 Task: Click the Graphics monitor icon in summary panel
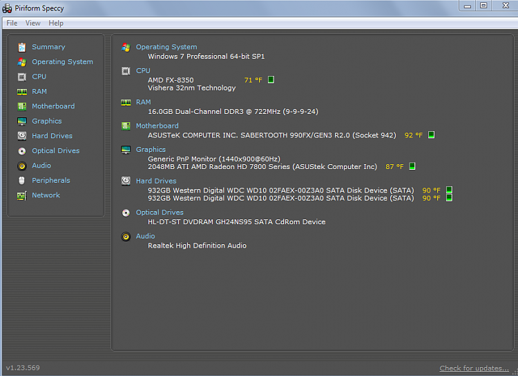(126, 150)
